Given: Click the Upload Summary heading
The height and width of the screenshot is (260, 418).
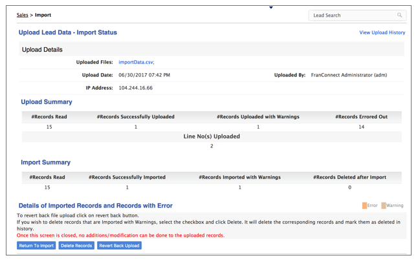Looking at the screenshot, I should [x=47, y=102].
